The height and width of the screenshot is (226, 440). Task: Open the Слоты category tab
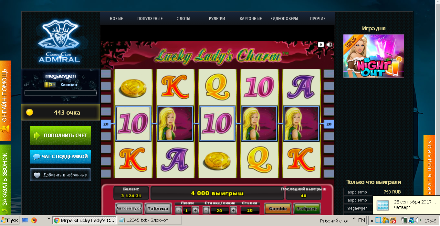(x=183, y=19)
